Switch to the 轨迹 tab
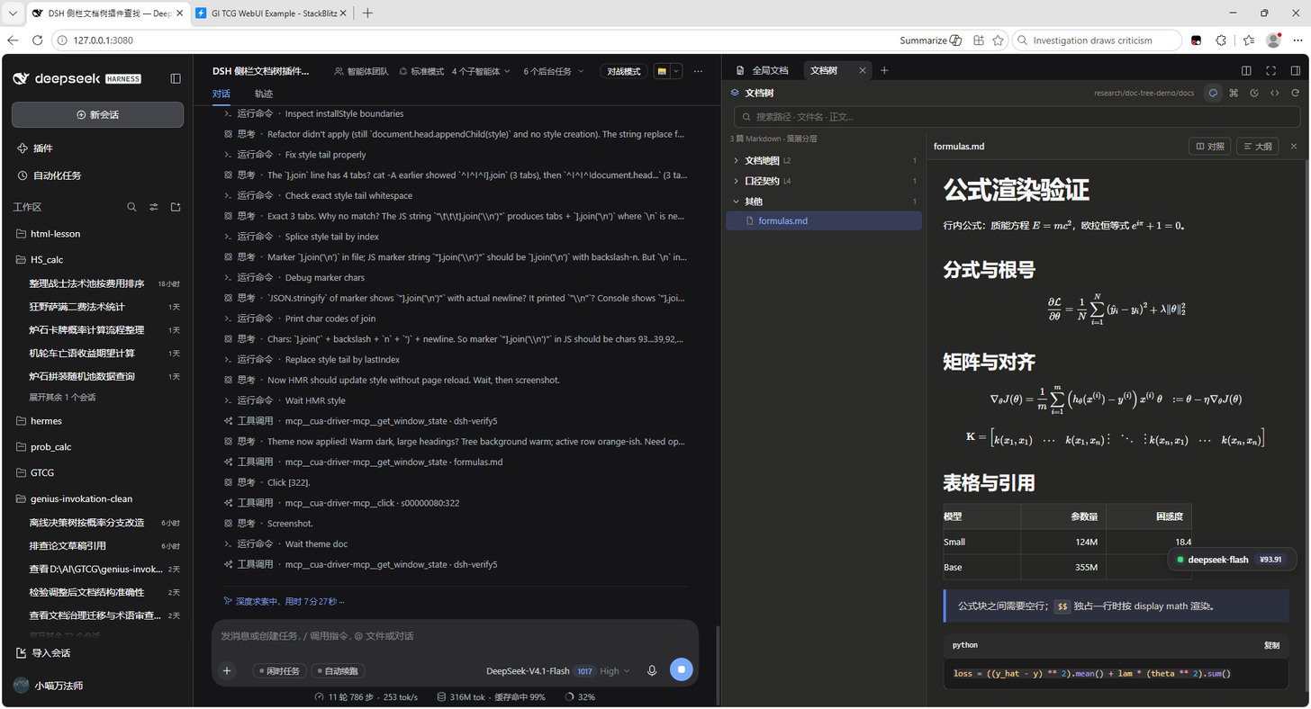This screenshot has height=709, width=1311. click(x=263, y=94)
